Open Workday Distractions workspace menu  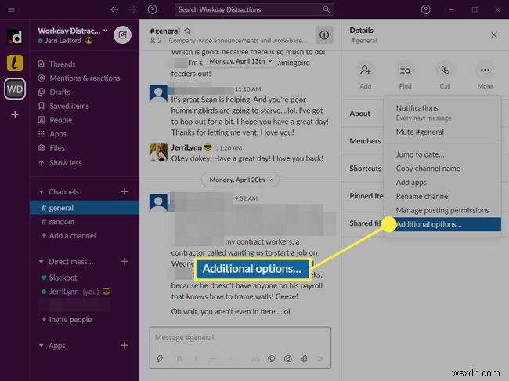[x=73, y=31]
